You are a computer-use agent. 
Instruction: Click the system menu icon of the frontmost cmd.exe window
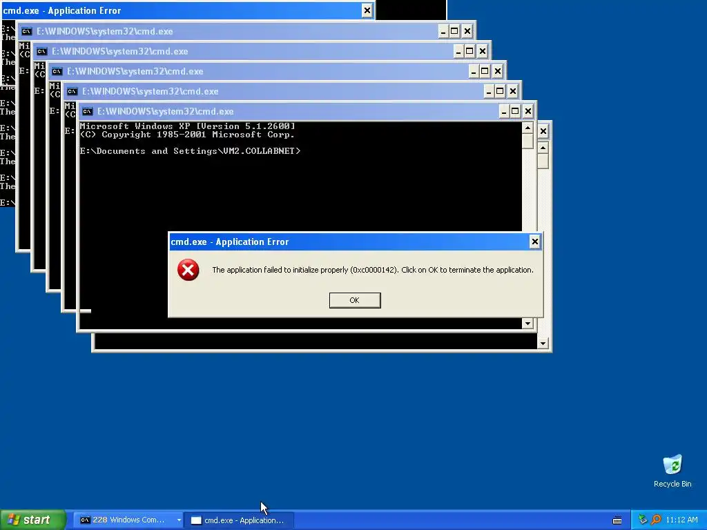[x=88, y=111]
